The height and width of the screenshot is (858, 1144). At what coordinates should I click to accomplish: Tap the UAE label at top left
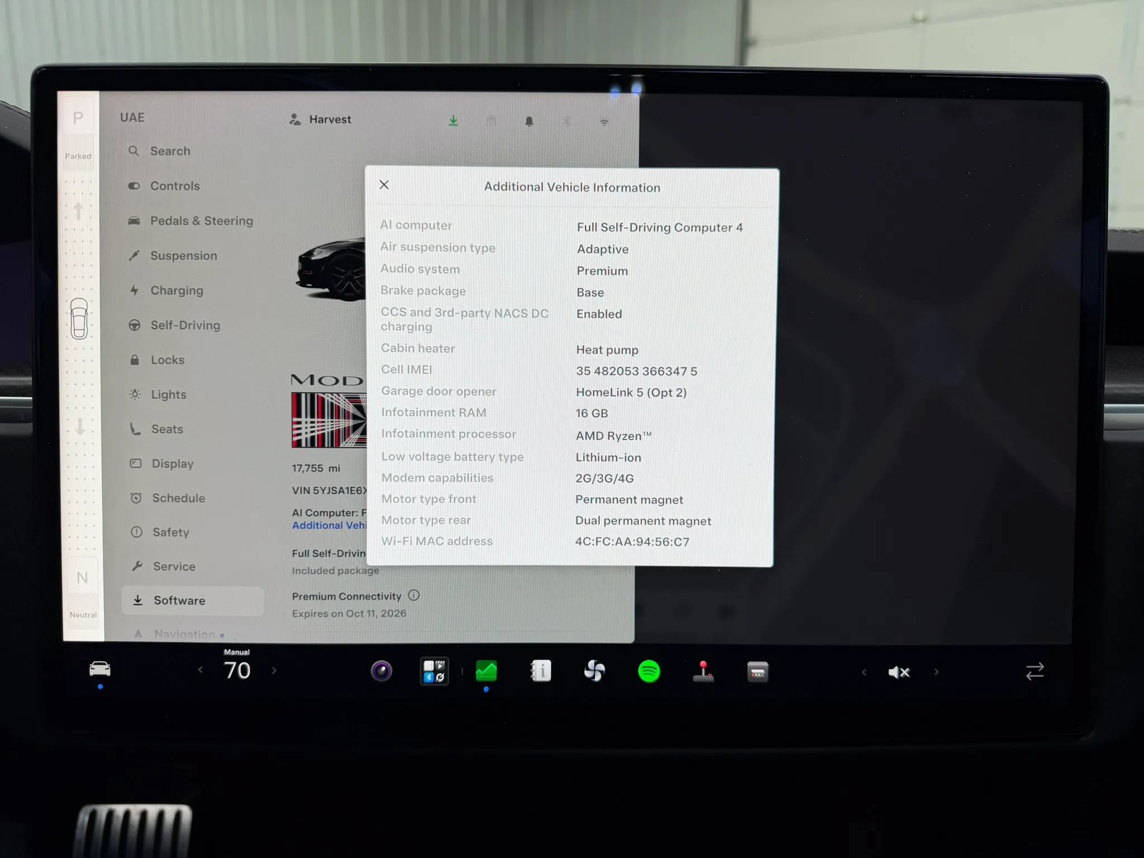pos(132,117)
